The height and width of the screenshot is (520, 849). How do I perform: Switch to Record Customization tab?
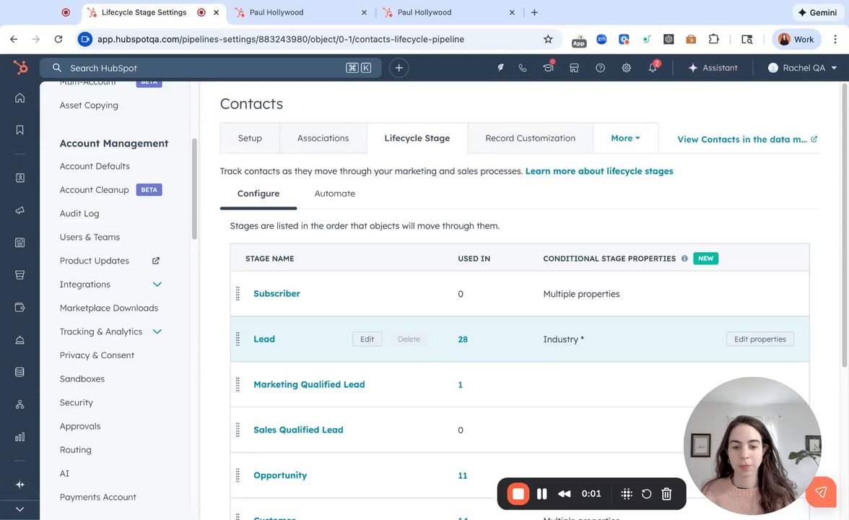point(530,138)
